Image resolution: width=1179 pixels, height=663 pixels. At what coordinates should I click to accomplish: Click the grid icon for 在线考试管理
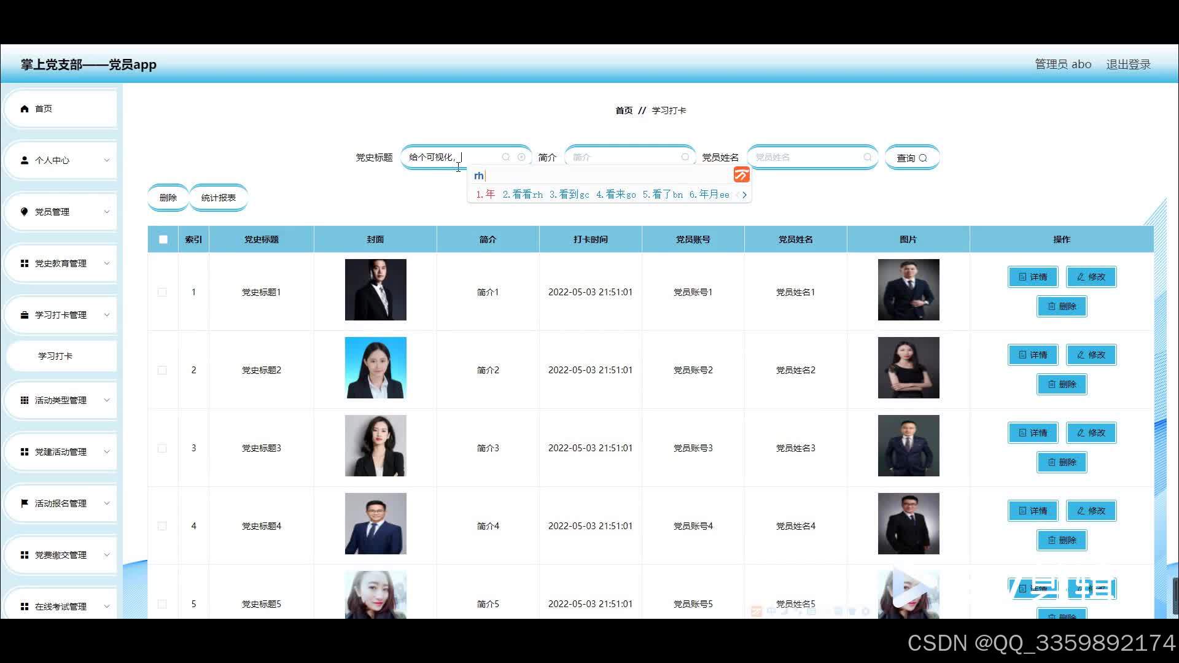tap(25, 607)
